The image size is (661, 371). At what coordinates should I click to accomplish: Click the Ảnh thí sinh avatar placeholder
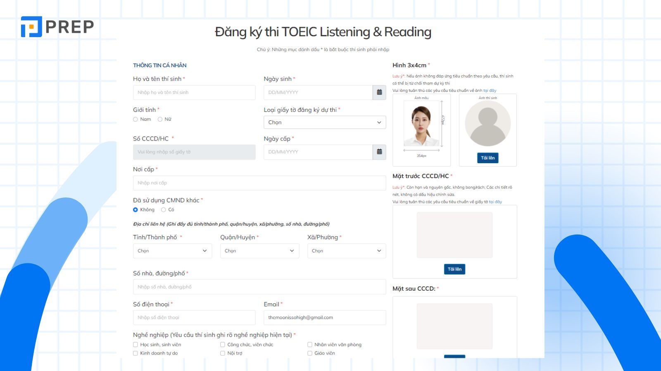[488, 124]
